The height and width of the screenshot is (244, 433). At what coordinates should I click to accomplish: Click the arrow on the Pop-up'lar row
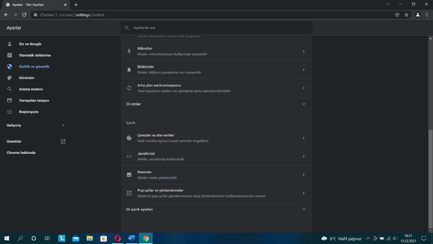(304, 193)
